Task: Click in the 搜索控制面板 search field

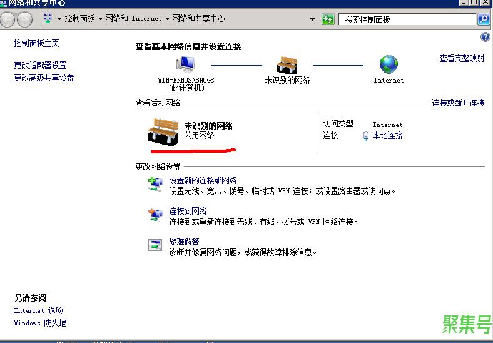Action: click(x=407, y=19)
